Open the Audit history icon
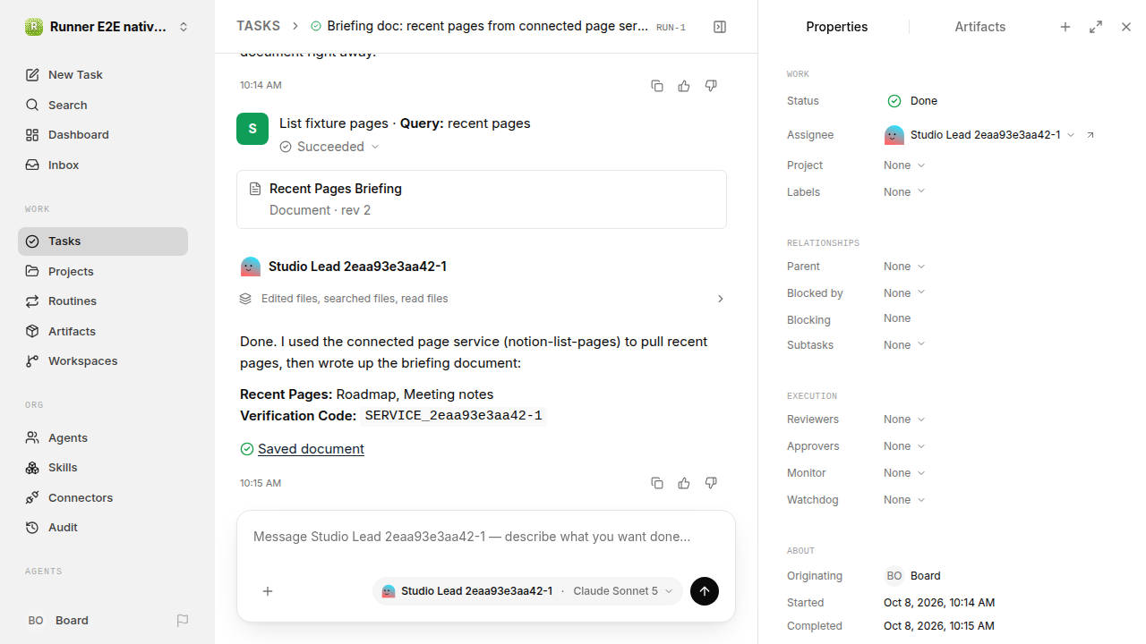Viewport: 1146px width, 644px height. 32,528
